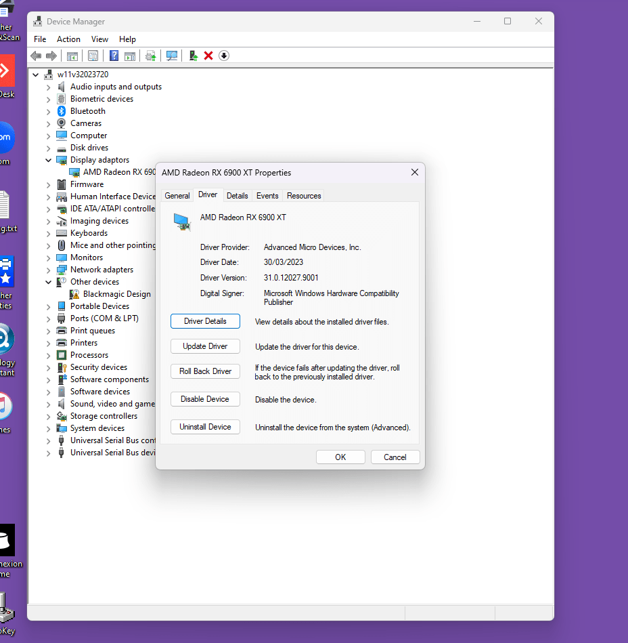
Task: Switch to the Events tab
Action: point(267,196)
